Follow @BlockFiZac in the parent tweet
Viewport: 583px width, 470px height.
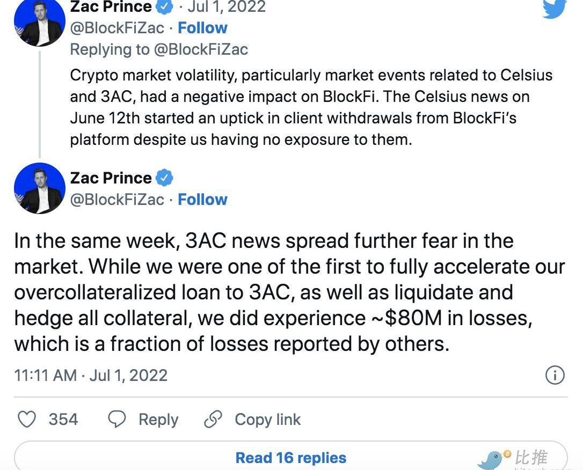(202, 28)
